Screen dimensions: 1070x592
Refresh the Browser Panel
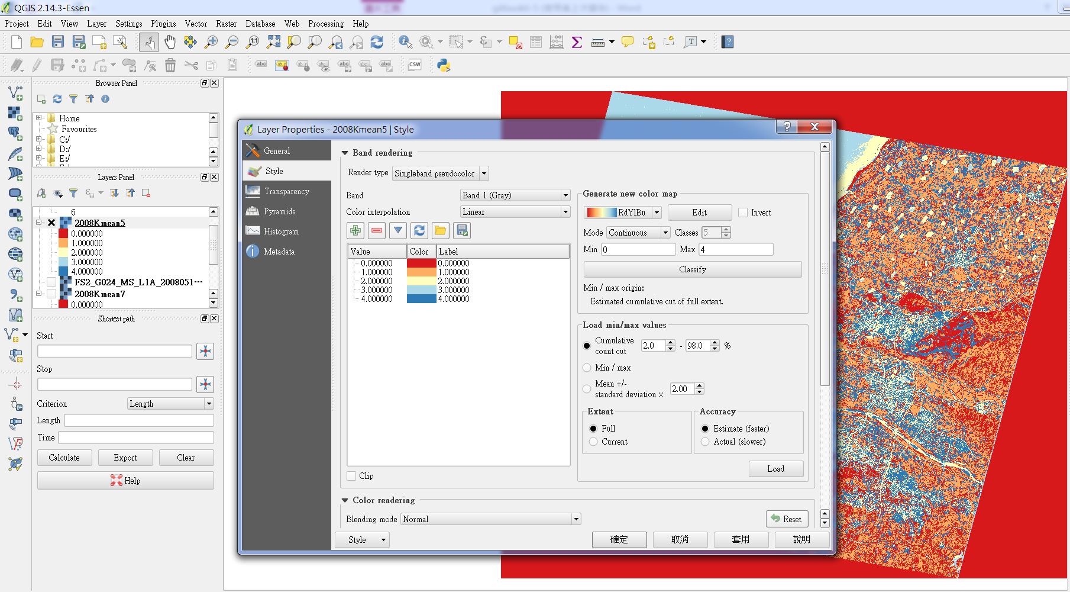(57, 99)
